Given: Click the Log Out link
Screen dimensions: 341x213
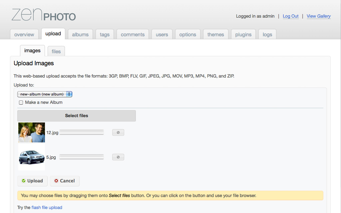Looking at the screenshot, I should 290,16.
